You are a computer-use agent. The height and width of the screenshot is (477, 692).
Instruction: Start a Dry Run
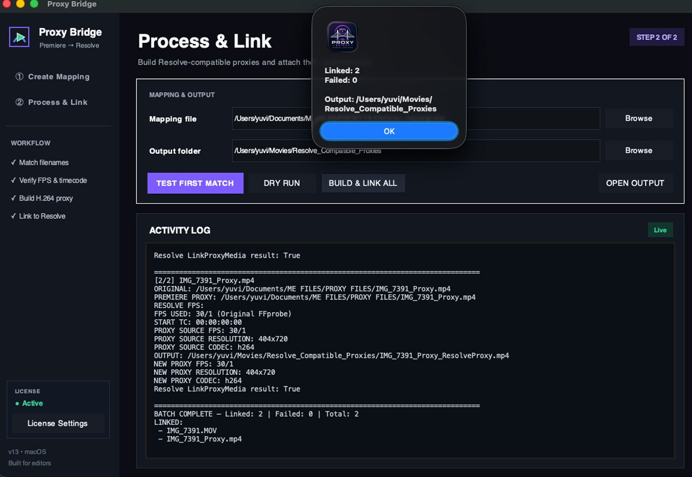282,183
